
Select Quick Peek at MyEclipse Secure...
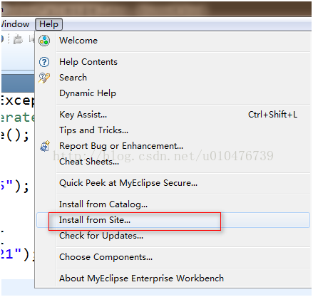[x=173, y=183]
